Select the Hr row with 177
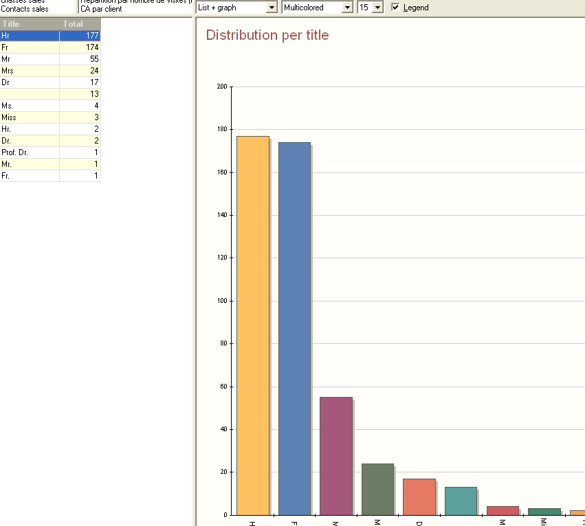Screen dimensions: 585x526 [x=50, y=36]
